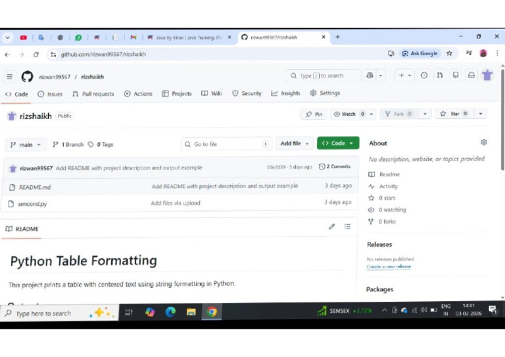Open the Add files via upload commit
505x357 pixels.
click(x=176, y=203)
